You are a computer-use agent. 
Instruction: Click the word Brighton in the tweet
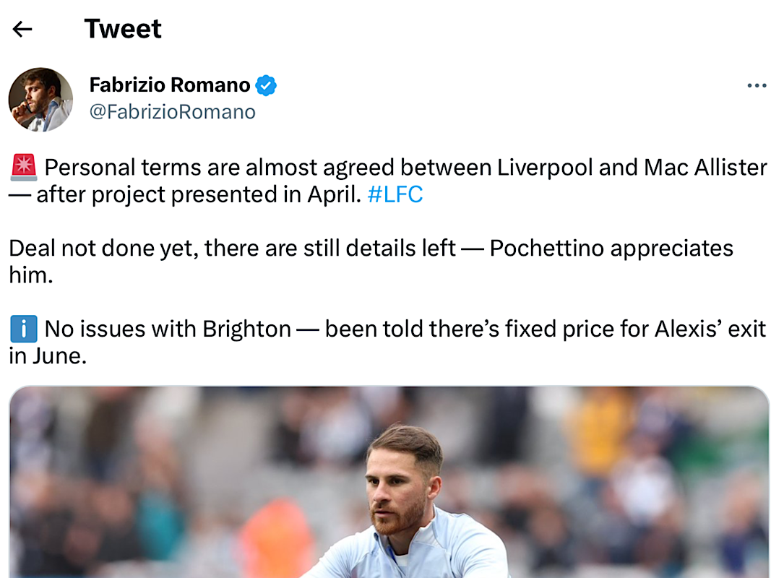pos(247,329)
